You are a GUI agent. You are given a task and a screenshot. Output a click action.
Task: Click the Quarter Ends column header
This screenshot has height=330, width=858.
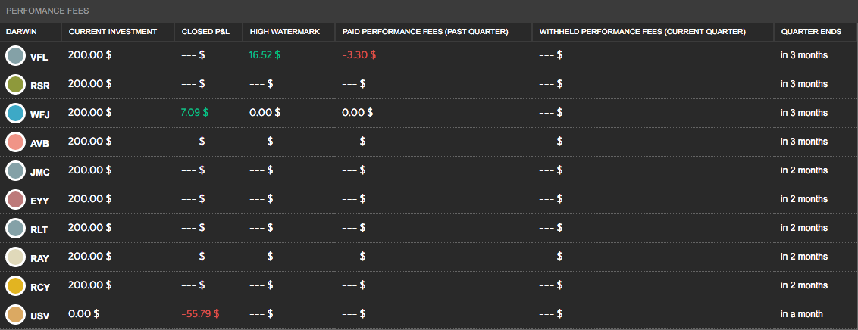811,31
